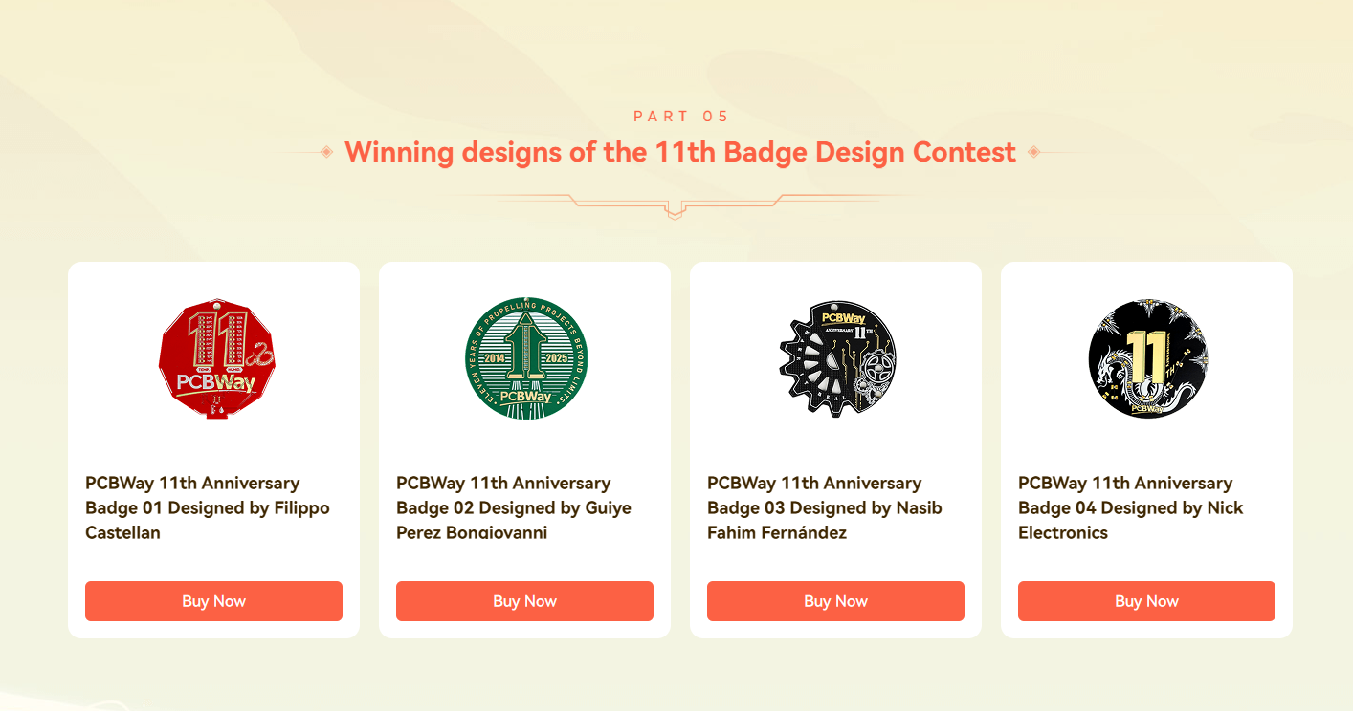The width and height of the screenshot is (1353, 711).
Task: Click the PART 05 label
Action: pyautogui.click(x=681, y=117)
